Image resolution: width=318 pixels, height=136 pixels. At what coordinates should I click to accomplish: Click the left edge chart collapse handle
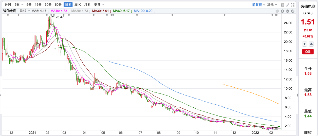click(1, 95)
